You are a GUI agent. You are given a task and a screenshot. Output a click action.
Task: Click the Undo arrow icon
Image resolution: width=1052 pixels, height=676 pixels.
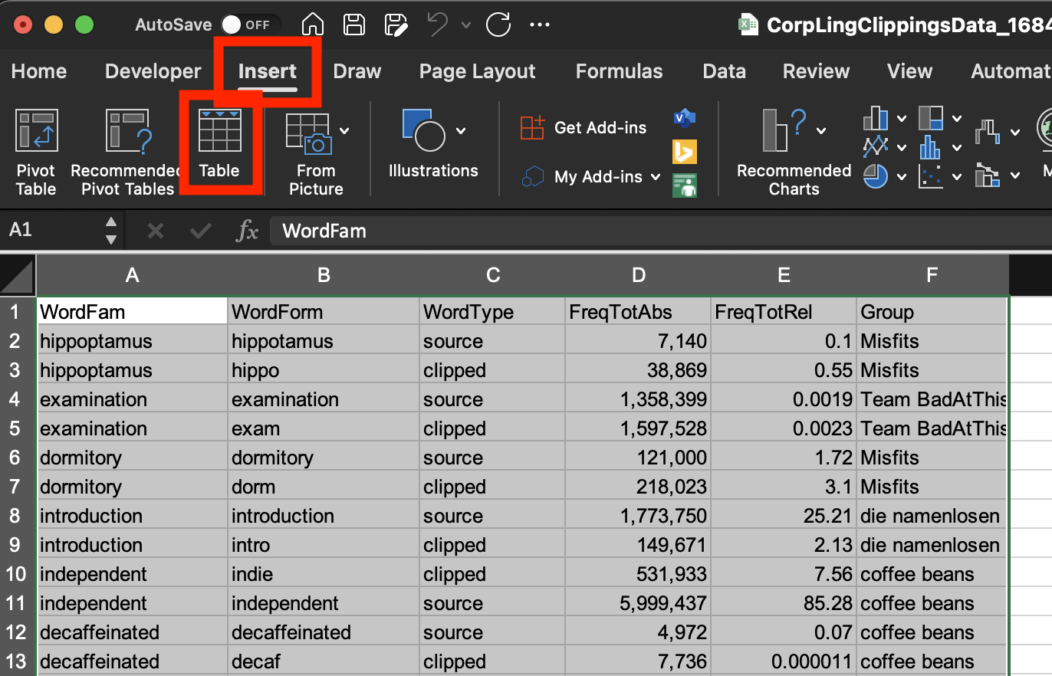(438, 25)
